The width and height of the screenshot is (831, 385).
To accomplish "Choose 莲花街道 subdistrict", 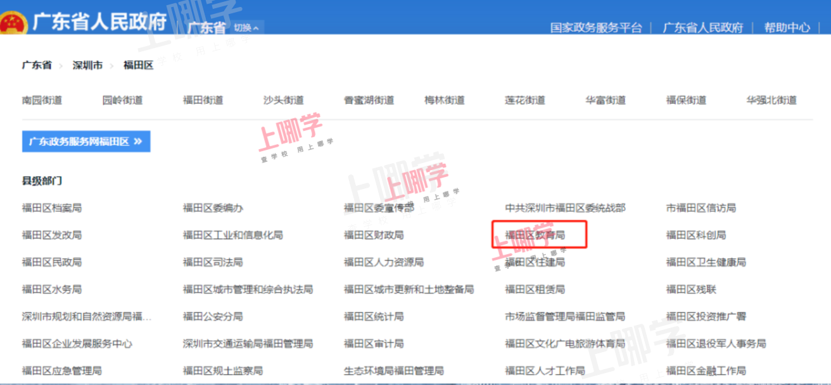I will pos(524,100).
